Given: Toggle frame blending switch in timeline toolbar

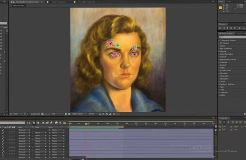Looking at the screenshot, I should point(47,123).
